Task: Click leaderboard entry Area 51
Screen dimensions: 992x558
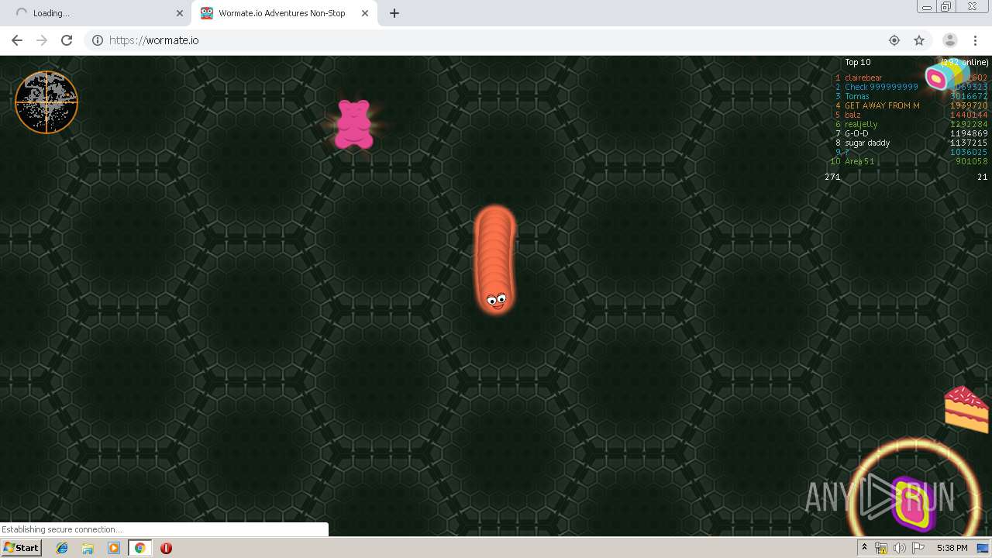Action: point(859,161)
